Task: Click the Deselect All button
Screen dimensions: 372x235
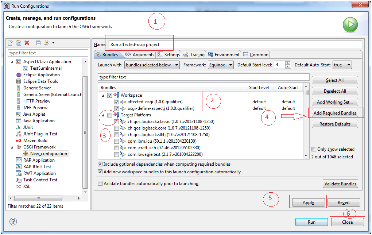Action: 335,91
